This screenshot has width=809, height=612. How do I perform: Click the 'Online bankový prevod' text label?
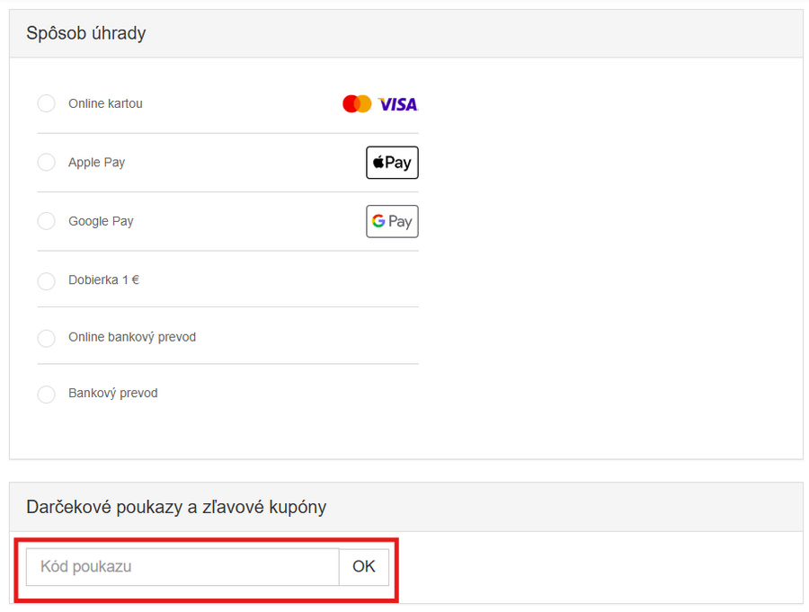132,338
